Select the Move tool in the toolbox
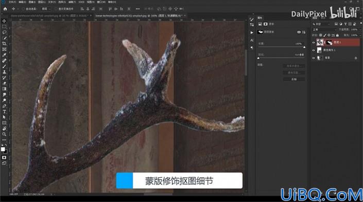The height and width of the screenshot is (202, 363). pos(4,21)
